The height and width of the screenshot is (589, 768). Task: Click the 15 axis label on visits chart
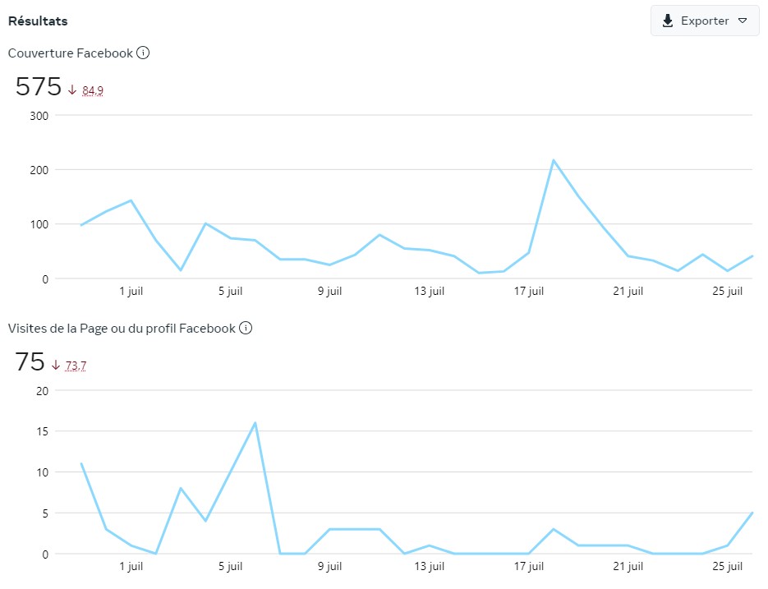click(x=43, y=432)
